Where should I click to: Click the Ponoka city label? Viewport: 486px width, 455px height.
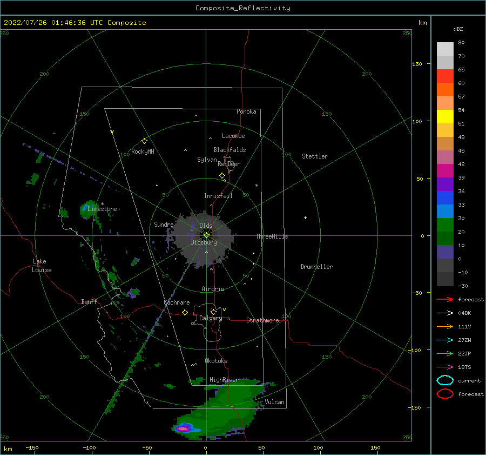tap(246, 111)
